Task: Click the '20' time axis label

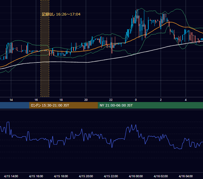Action: click(x=86, y=100)
